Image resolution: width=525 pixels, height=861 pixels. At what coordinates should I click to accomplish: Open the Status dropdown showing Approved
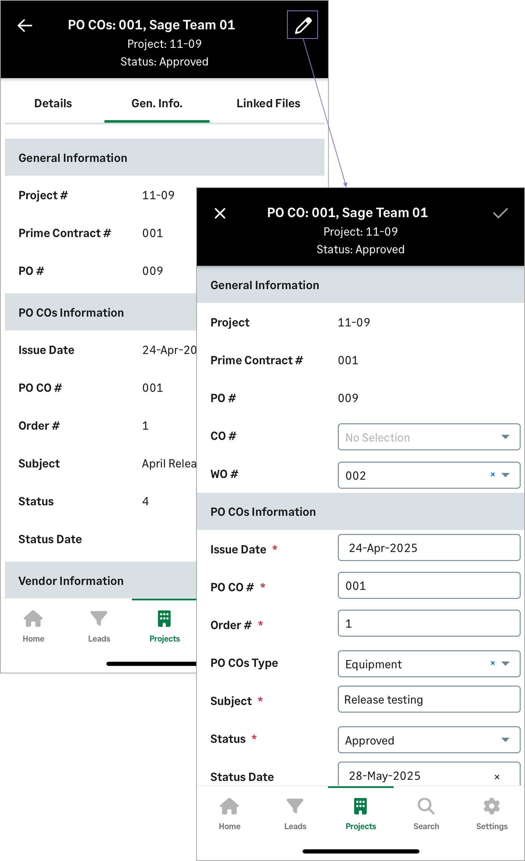coord(429,740)
